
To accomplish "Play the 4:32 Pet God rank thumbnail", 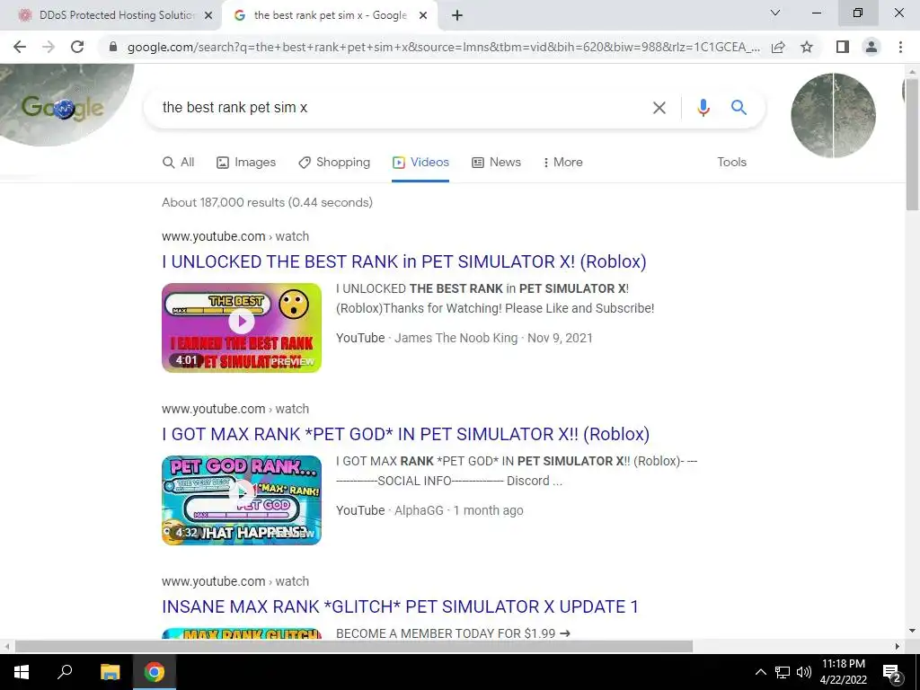I will tap(242, 500).
